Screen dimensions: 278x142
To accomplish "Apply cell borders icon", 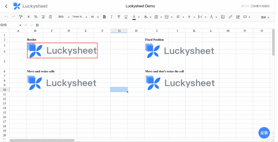I will click(156, 17).
